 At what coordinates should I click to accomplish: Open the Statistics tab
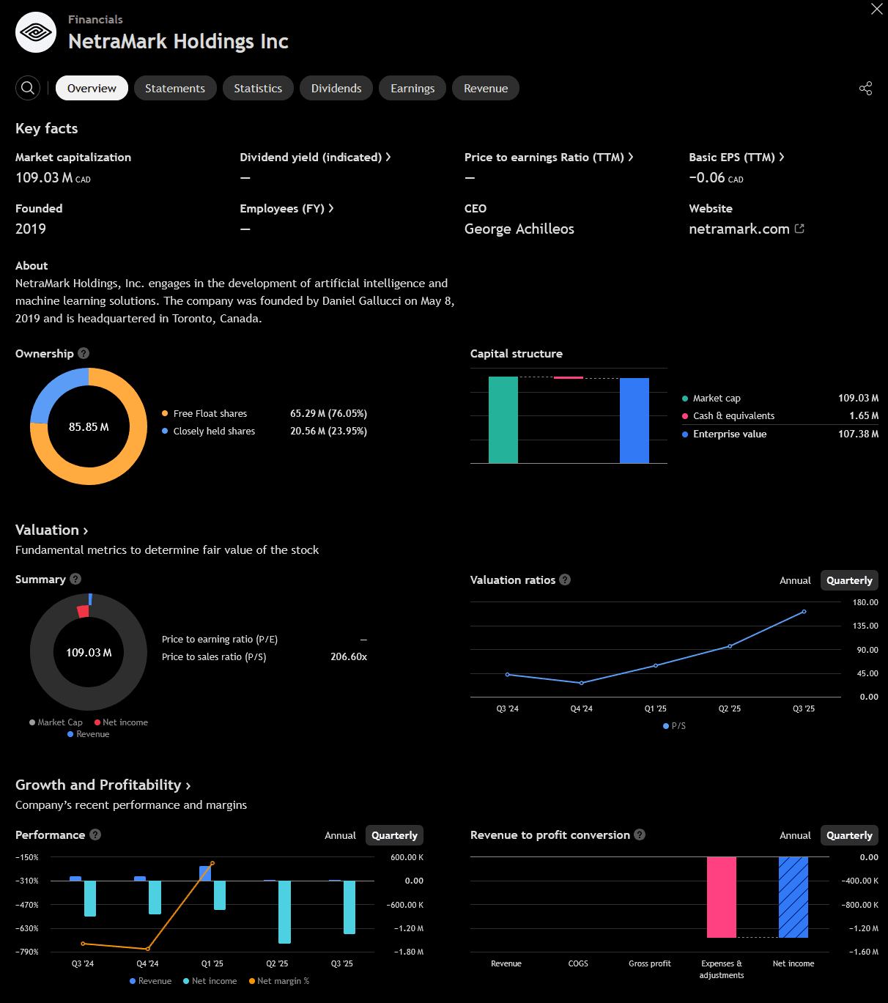click(258, 88)
